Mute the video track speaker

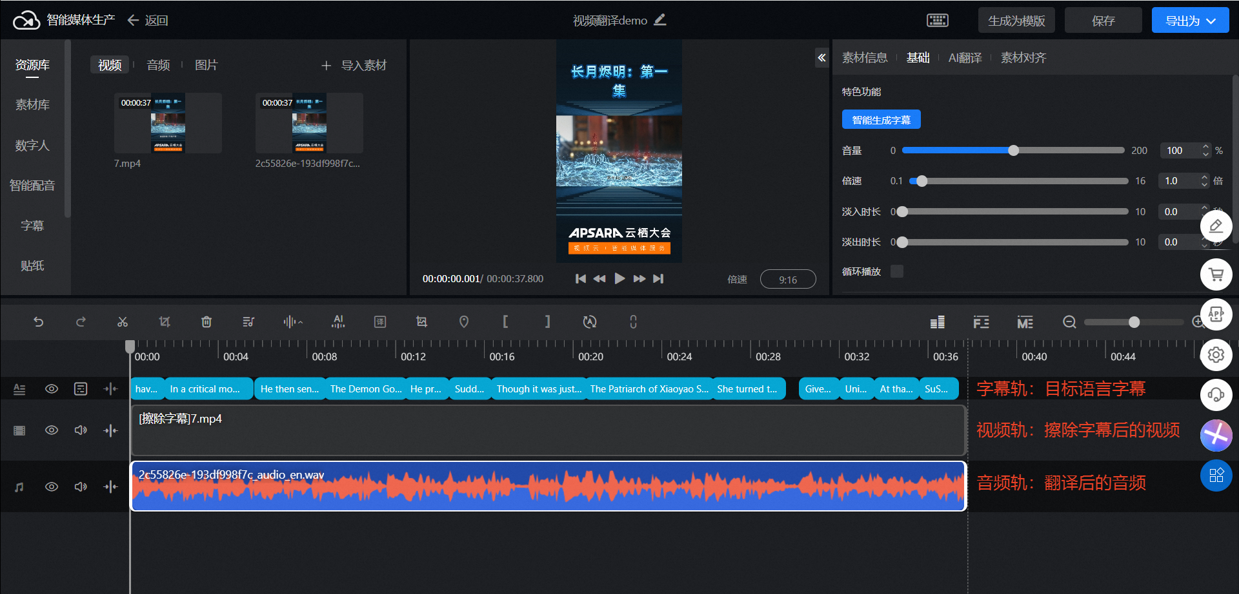tap(81, 430)
